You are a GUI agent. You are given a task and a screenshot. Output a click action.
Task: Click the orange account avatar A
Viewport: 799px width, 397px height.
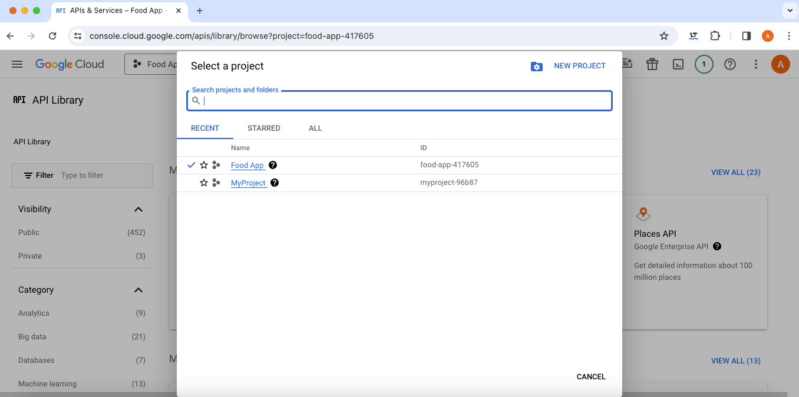[x=780, y=64]
